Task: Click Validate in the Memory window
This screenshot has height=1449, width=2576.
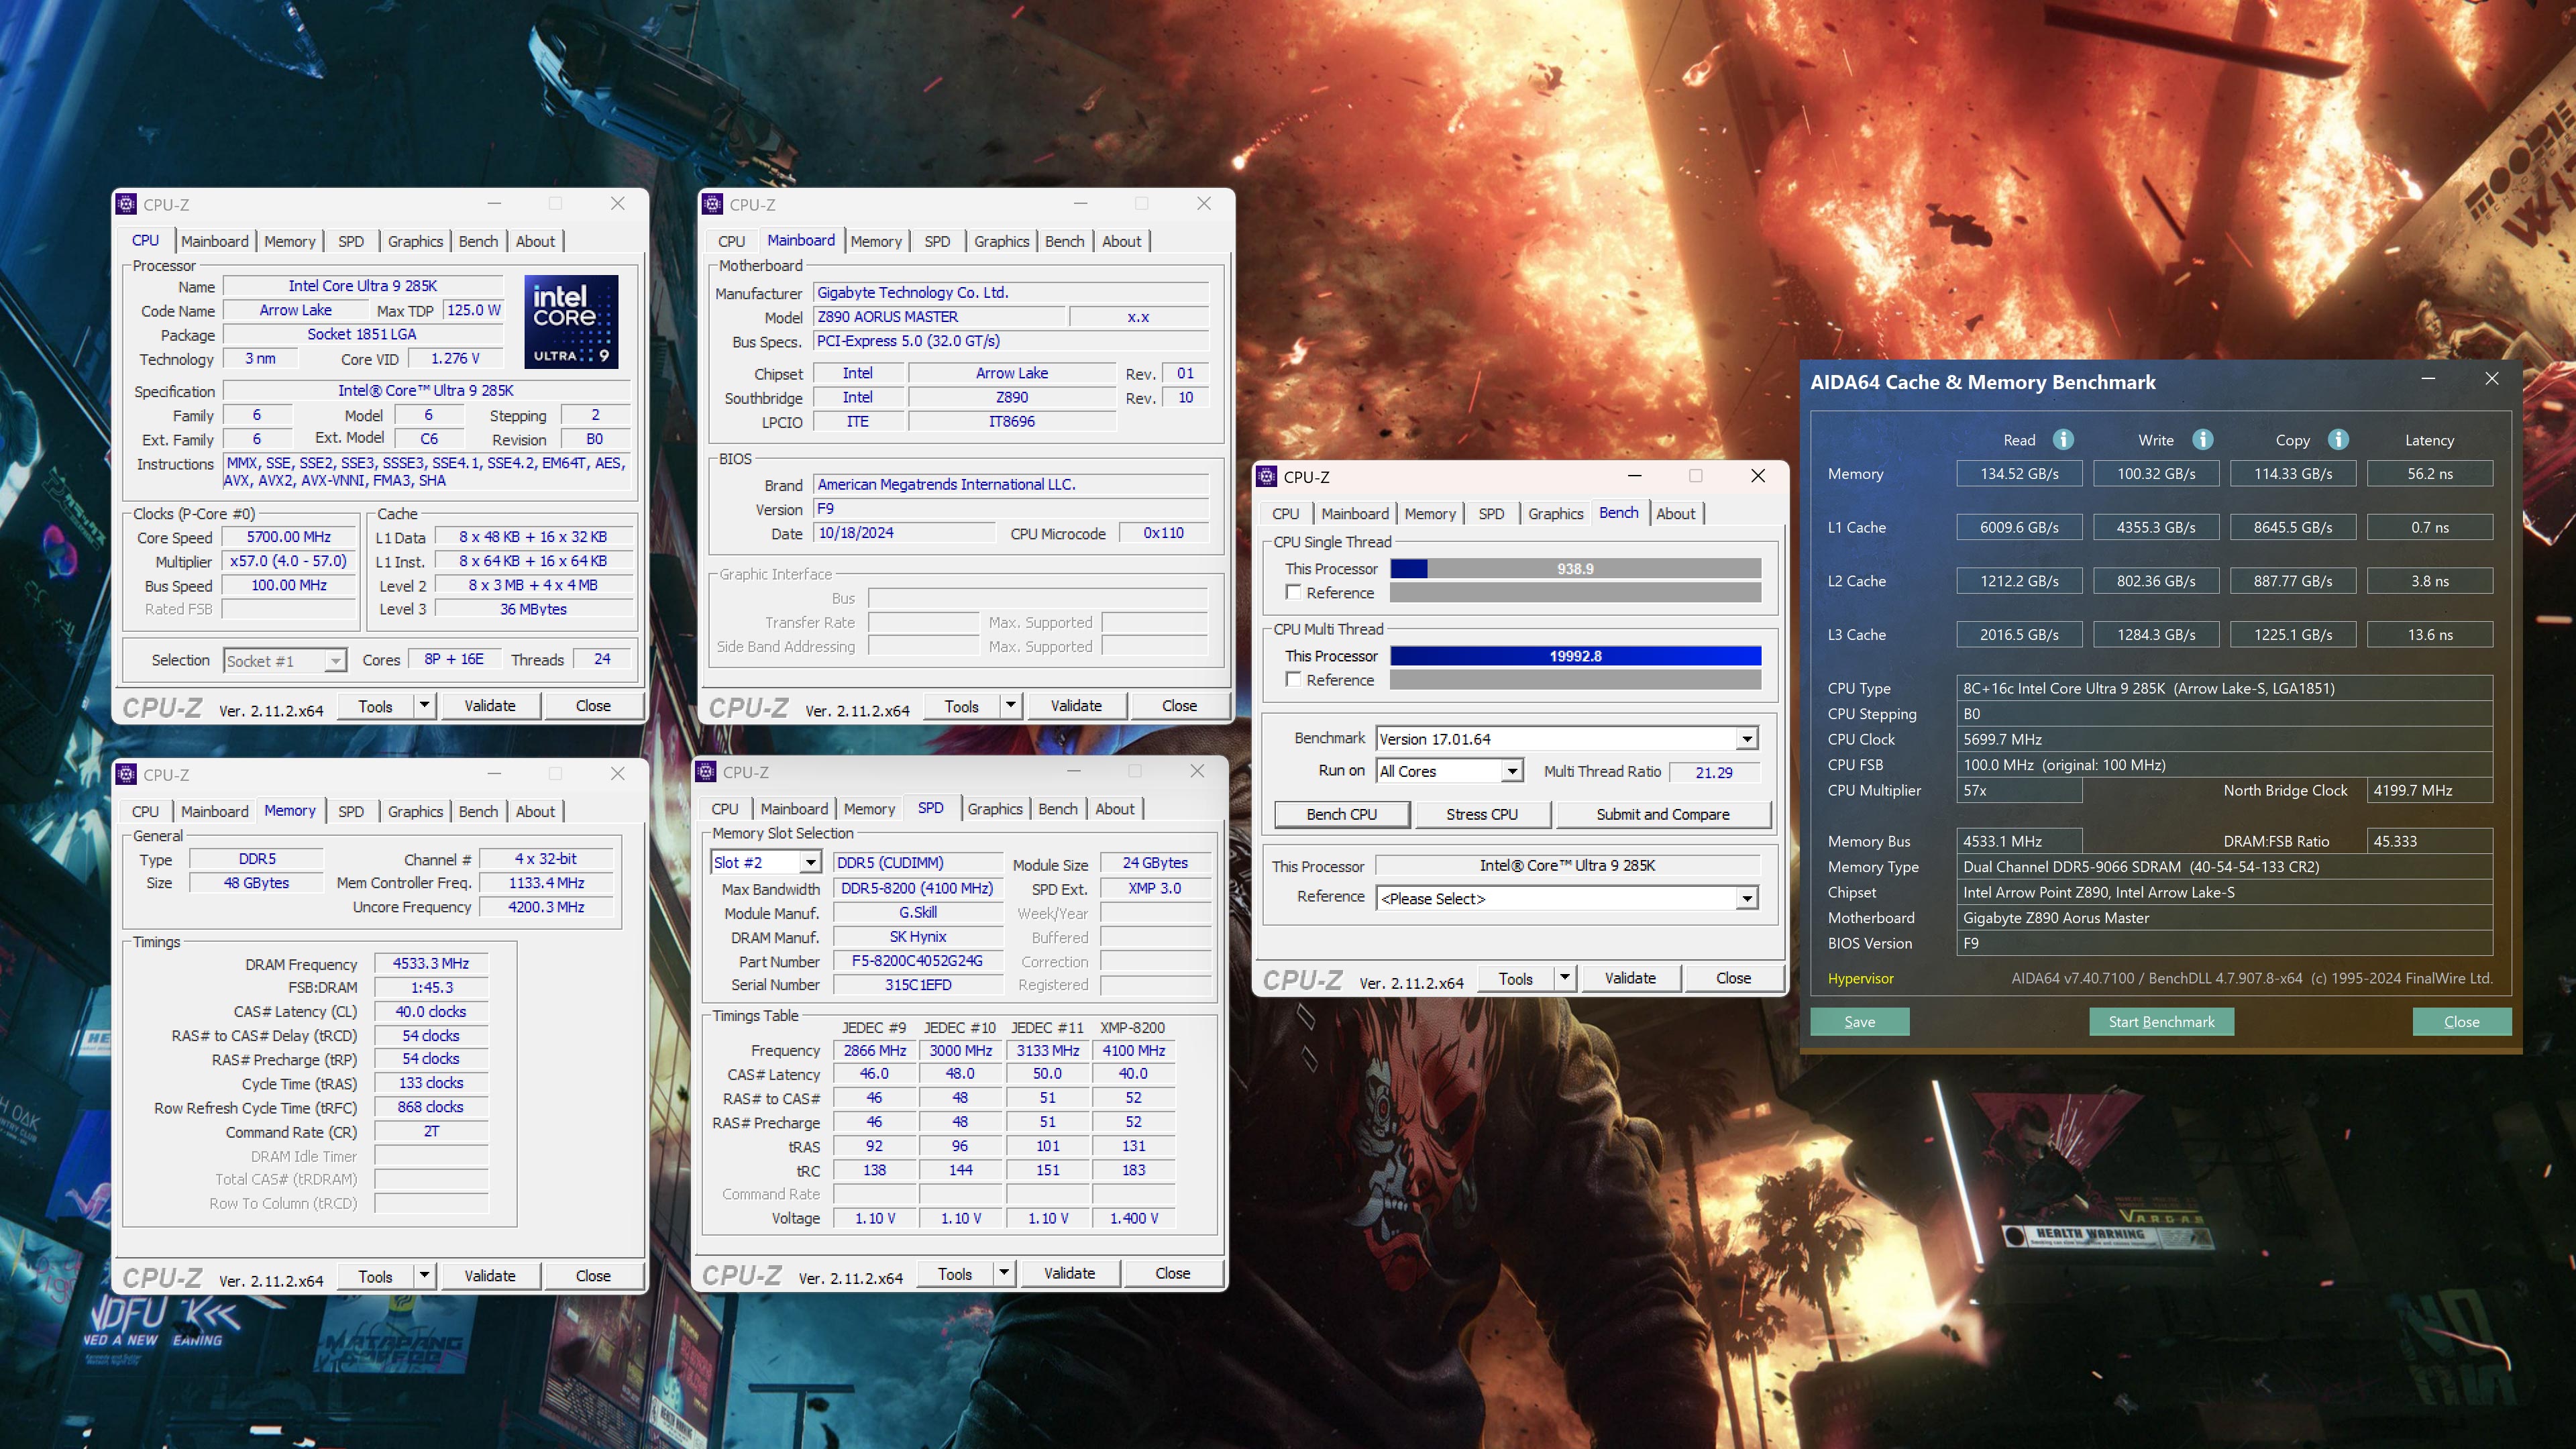Action: click(x=490, y=1275)
